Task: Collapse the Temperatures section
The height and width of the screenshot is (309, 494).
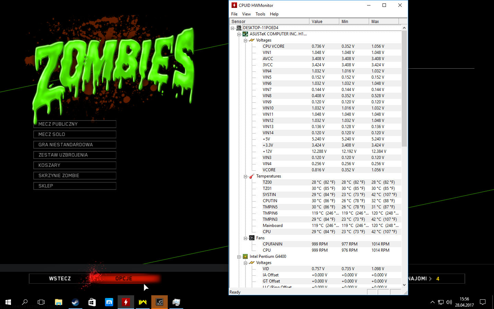Action: [x=246, y=176]
